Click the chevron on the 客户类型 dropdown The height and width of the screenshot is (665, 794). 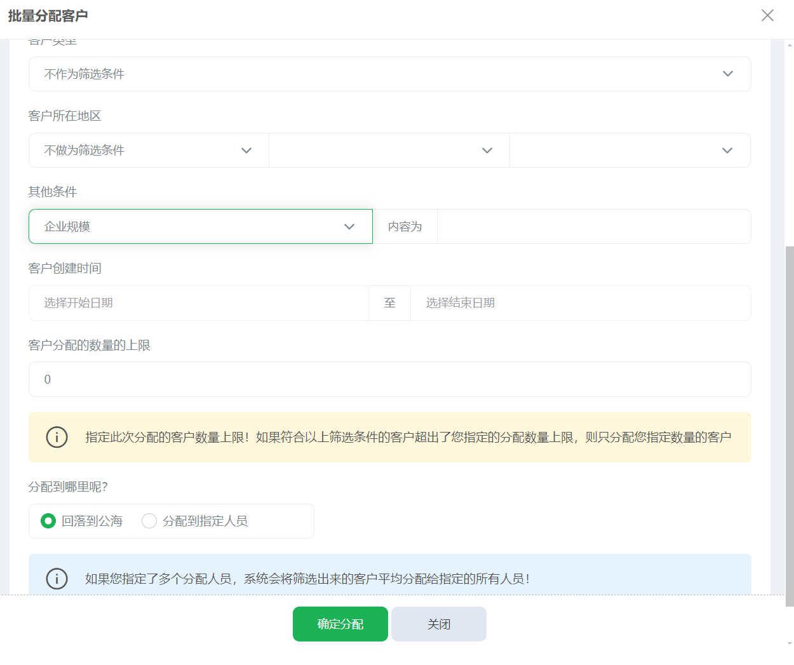729,74
